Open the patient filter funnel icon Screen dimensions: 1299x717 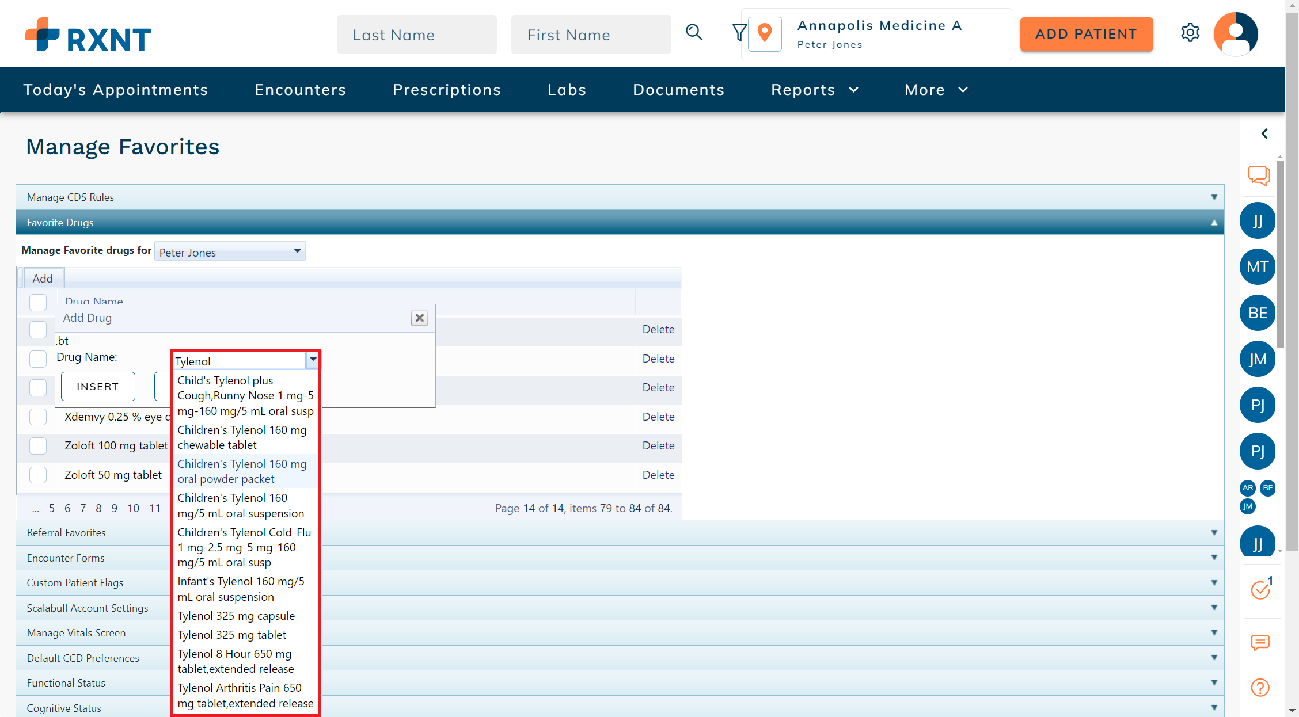(x=739, y=32)
